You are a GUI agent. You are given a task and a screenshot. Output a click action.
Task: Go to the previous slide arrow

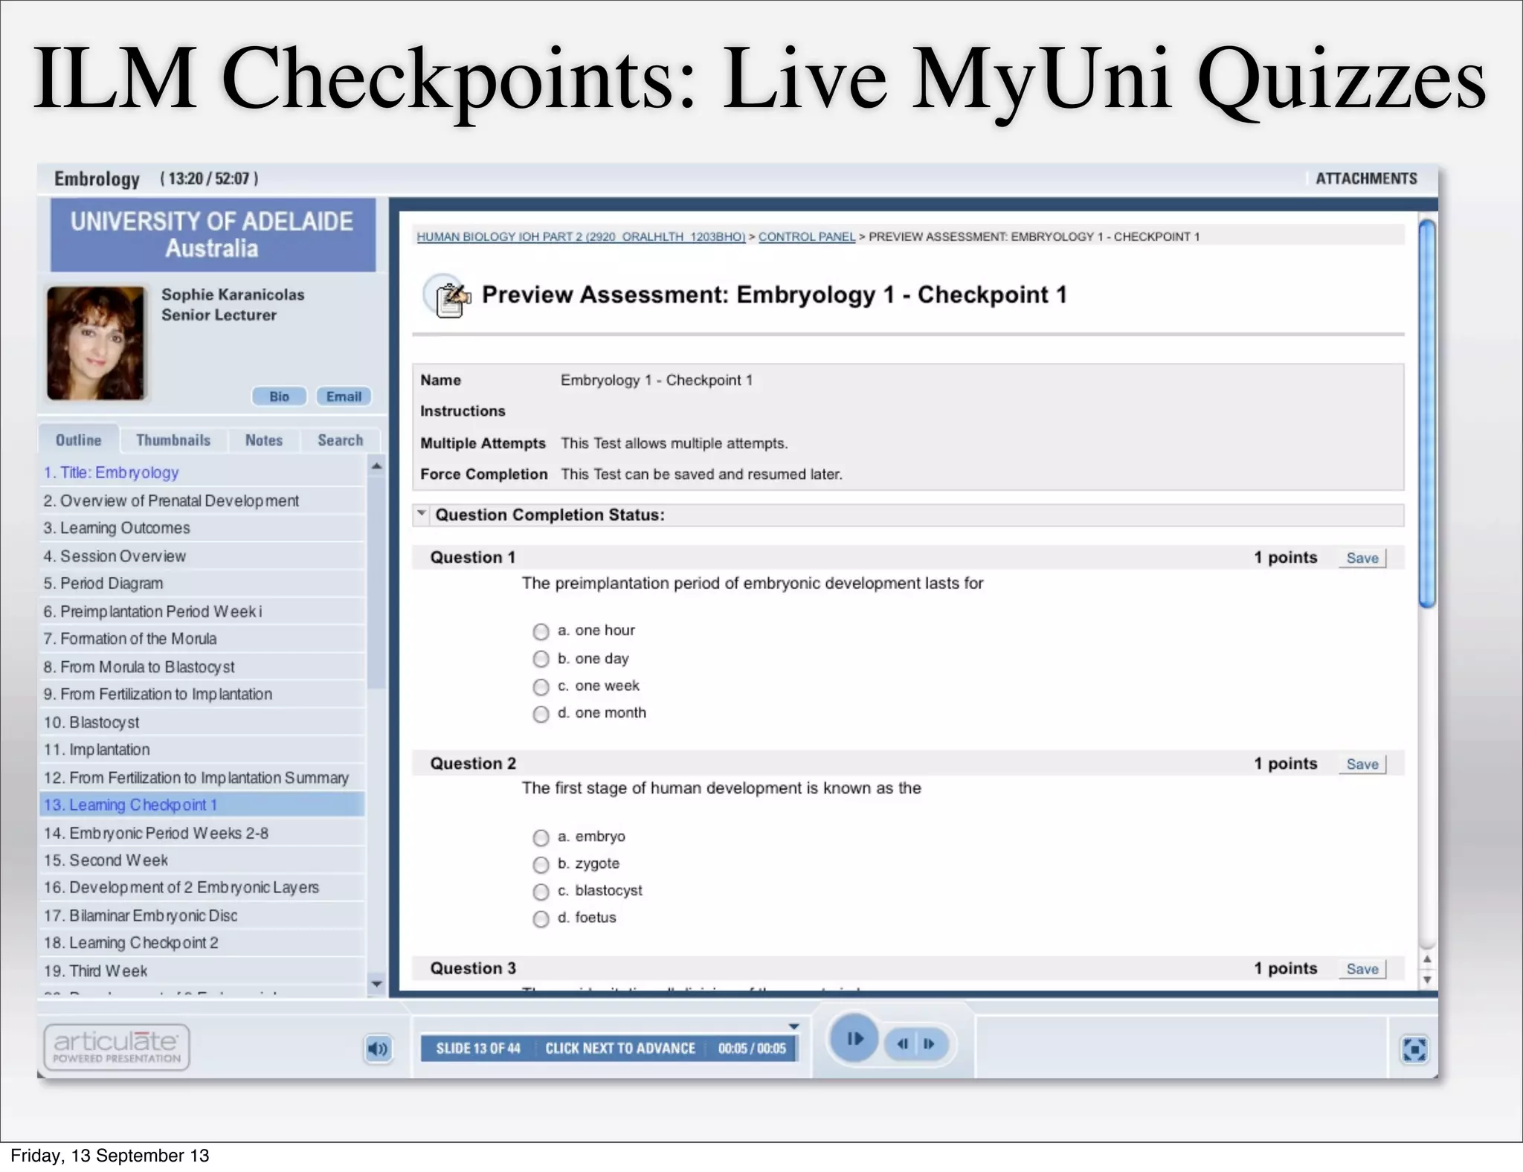(x=903, y=1044)
